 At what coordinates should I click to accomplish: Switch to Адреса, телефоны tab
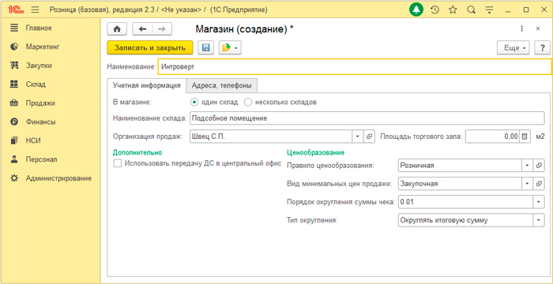pyautogui.click(x=222, y=86)
